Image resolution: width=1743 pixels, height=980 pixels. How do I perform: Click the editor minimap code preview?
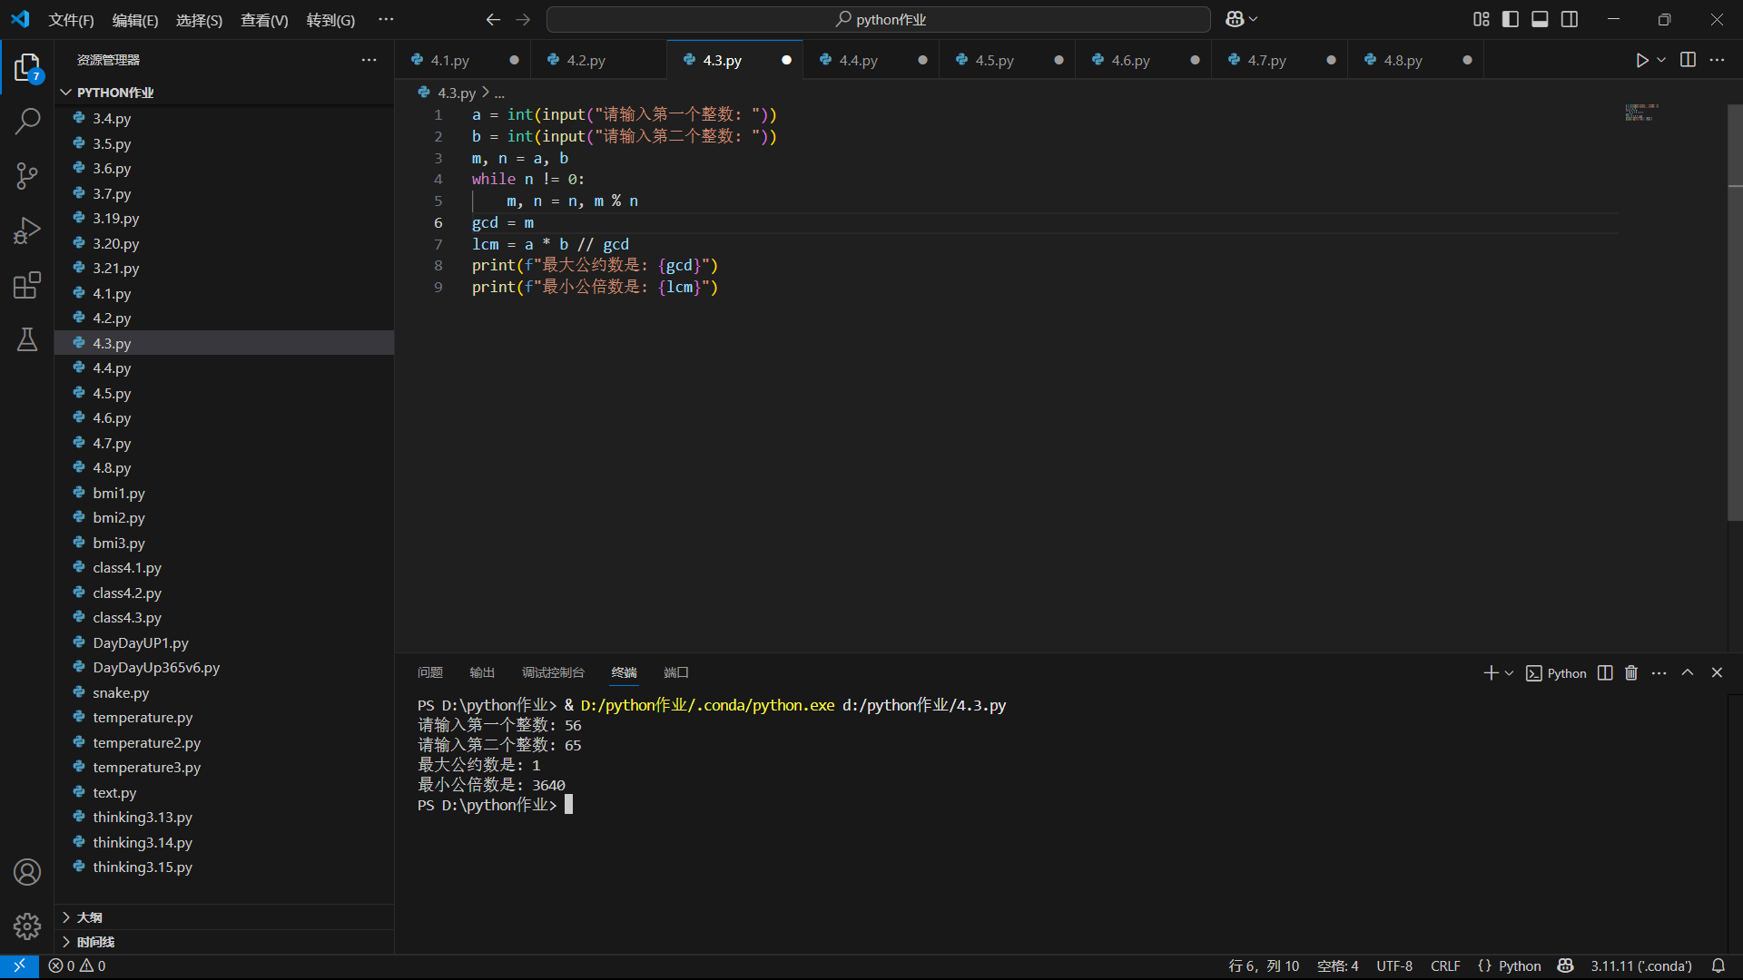(1641, 113)
